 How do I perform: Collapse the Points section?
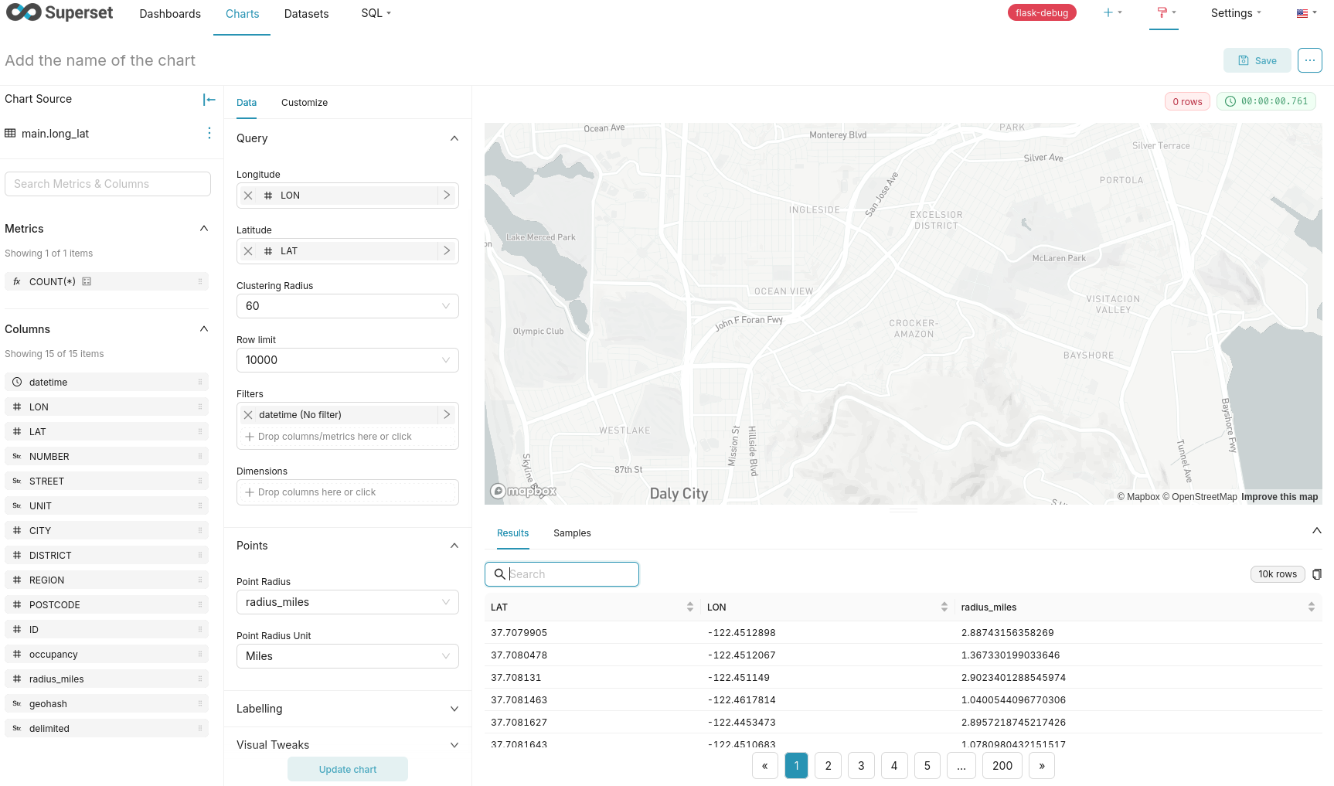(454, 546)
